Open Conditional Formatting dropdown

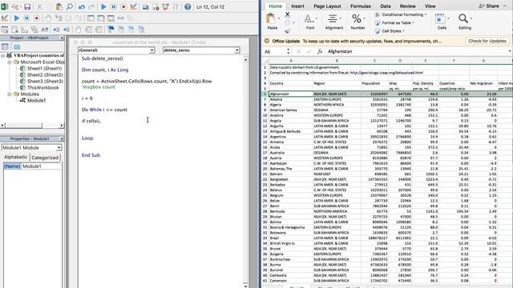coord(401,14)
